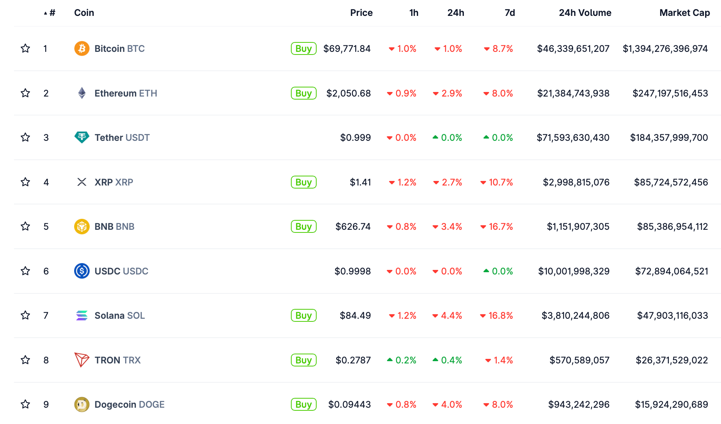Click the BNB coin logo

pos(82,226)
